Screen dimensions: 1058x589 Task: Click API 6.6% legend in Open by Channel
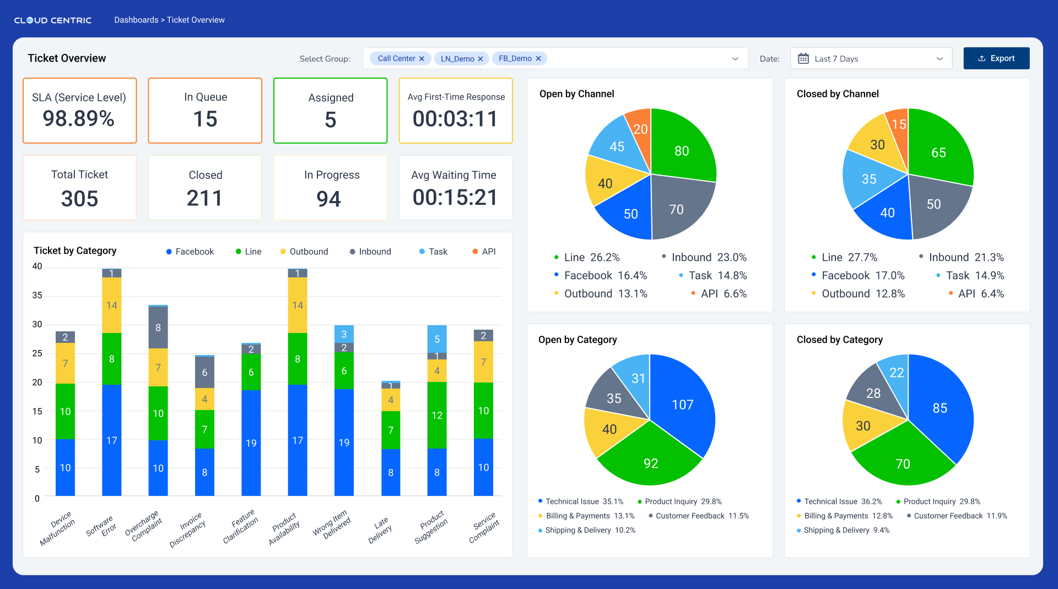coord(719,293)
